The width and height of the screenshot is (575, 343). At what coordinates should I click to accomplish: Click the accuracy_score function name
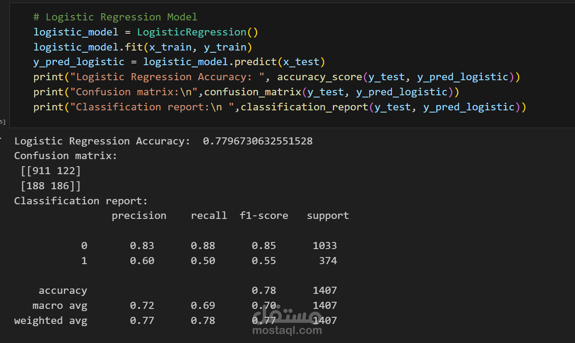[319, 77]
